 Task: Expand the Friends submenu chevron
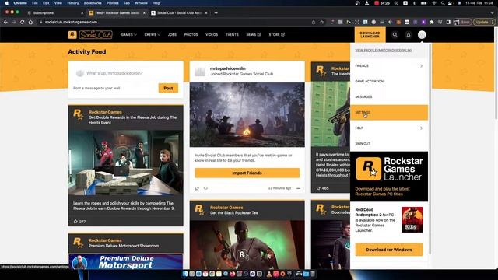pyautogui.click(x=421, y=65)
